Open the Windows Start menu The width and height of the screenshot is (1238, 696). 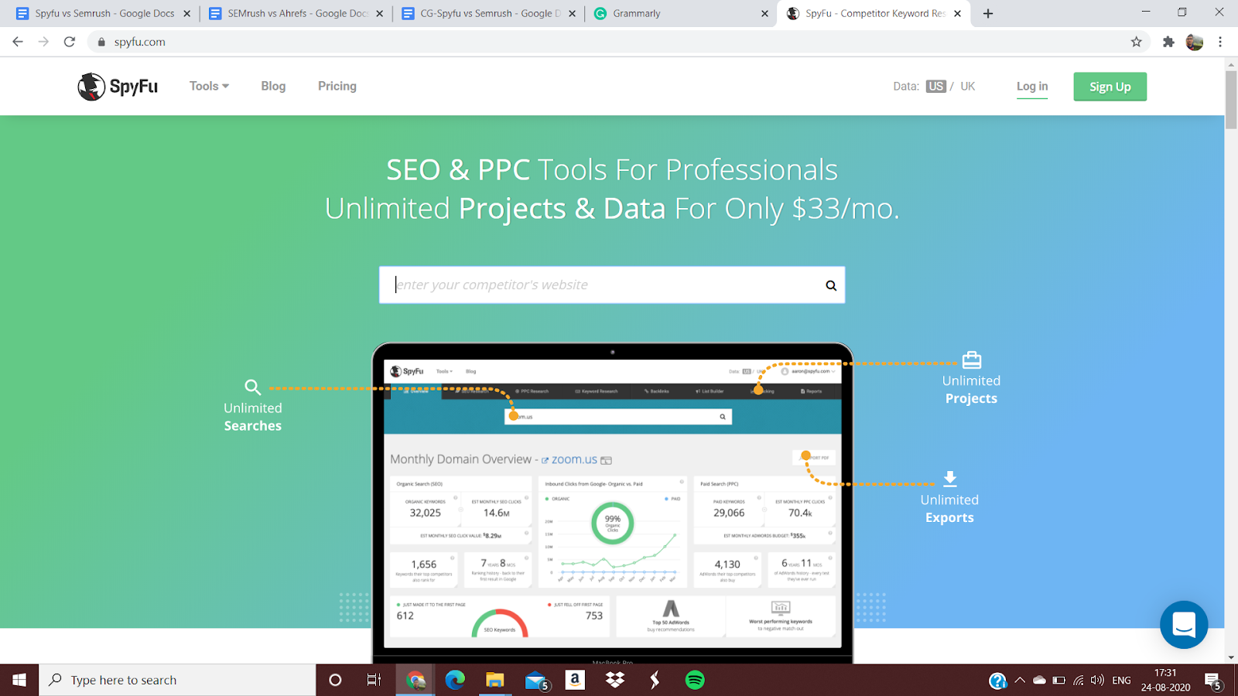[x=19, y=680]
